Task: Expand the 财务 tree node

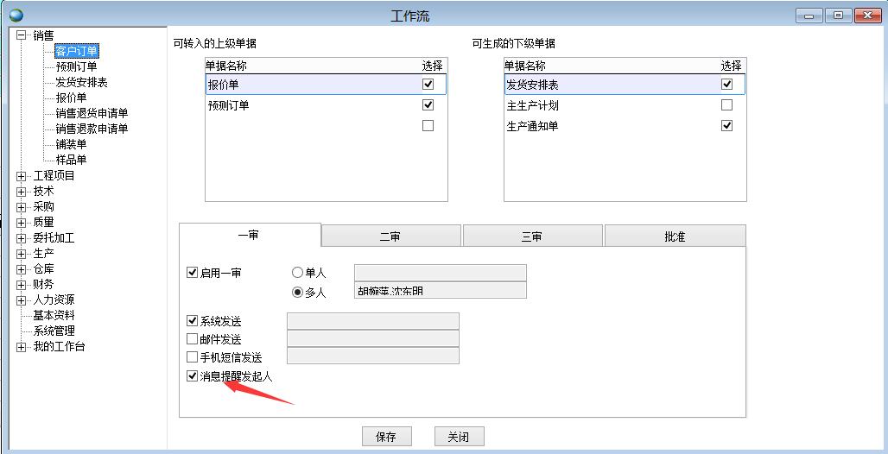Action: (x=22, y=285)
